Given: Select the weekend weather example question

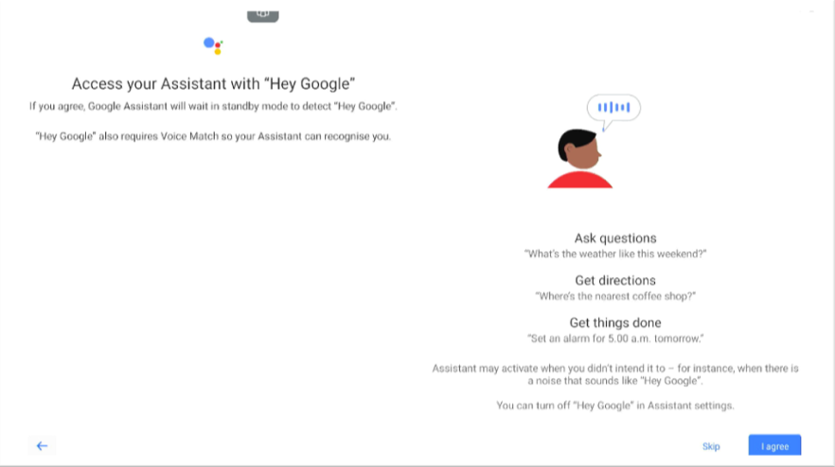Looking at the screenshot, I should pyautogui.click(x=615, y=254).
